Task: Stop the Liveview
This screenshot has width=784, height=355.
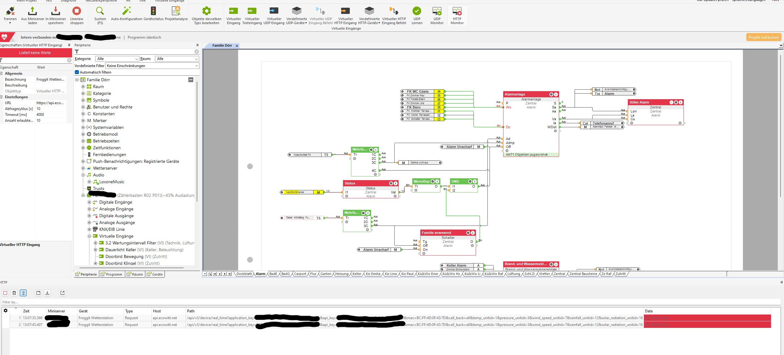Action: (77, 15)
